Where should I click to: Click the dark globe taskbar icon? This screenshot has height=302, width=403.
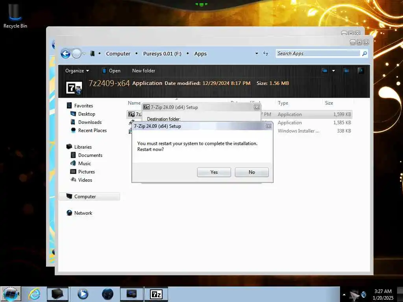click(x=107, y=294)
